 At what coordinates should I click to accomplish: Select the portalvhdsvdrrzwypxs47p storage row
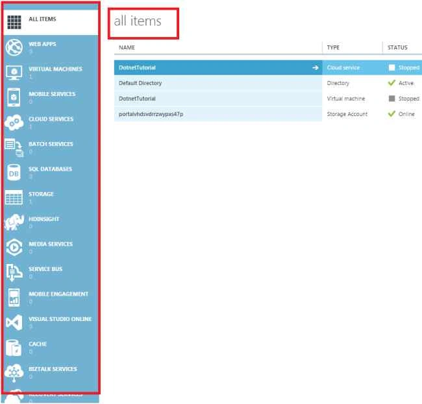(x=151, y=114)
